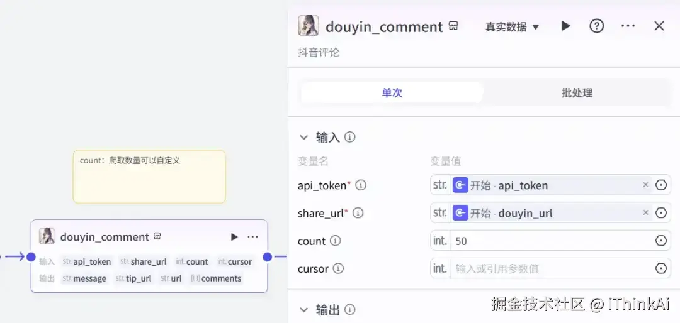The height and width of the screenshot is (323, 680).
Task: Open help for douyin_comment panel
Action: click(x=597, y=26)
